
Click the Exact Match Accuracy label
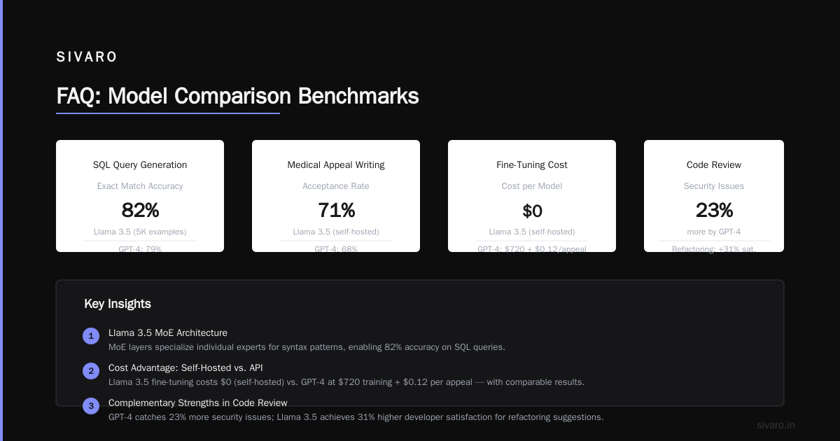coord(140,186)
